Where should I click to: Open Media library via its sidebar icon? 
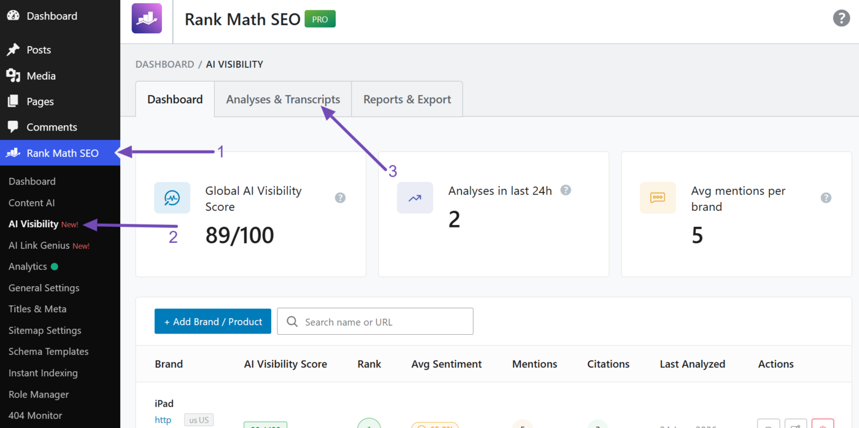click(x=13, y=75)
